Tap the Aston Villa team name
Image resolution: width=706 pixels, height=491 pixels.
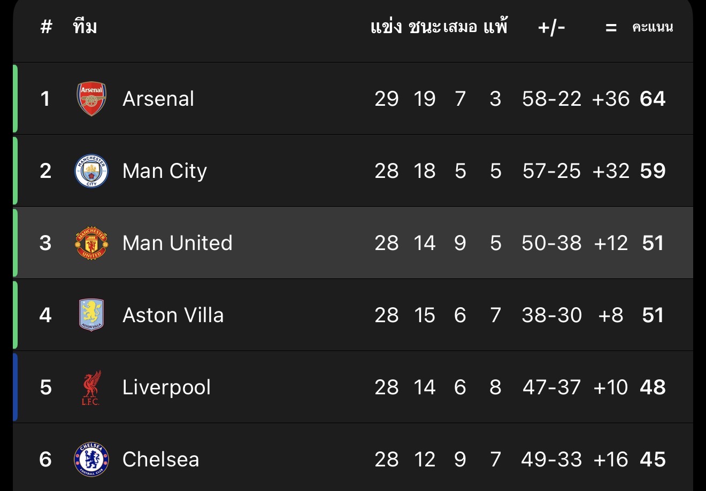(173, 315)
